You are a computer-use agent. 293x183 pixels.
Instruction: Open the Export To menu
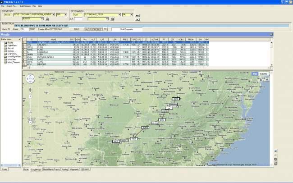(x=12, y=6)
